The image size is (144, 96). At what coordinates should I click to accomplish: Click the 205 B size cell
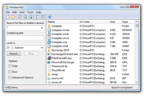coord(113,62)
